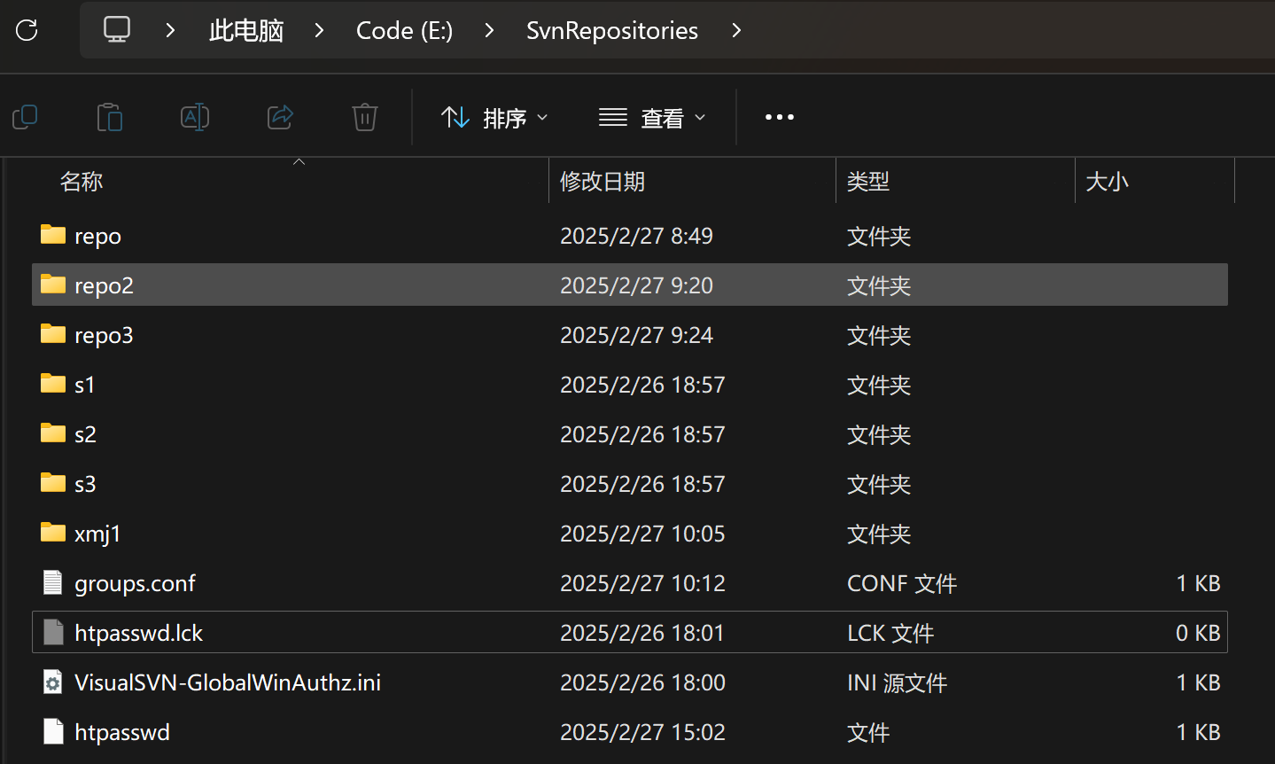This screenshot has width=1275, height=764.
Task: Click the share icon in toolbar
Action: [x=280, y=117]
